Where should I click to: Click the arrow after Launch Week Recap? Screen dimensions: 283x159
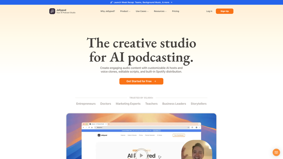tap(171, 2)
